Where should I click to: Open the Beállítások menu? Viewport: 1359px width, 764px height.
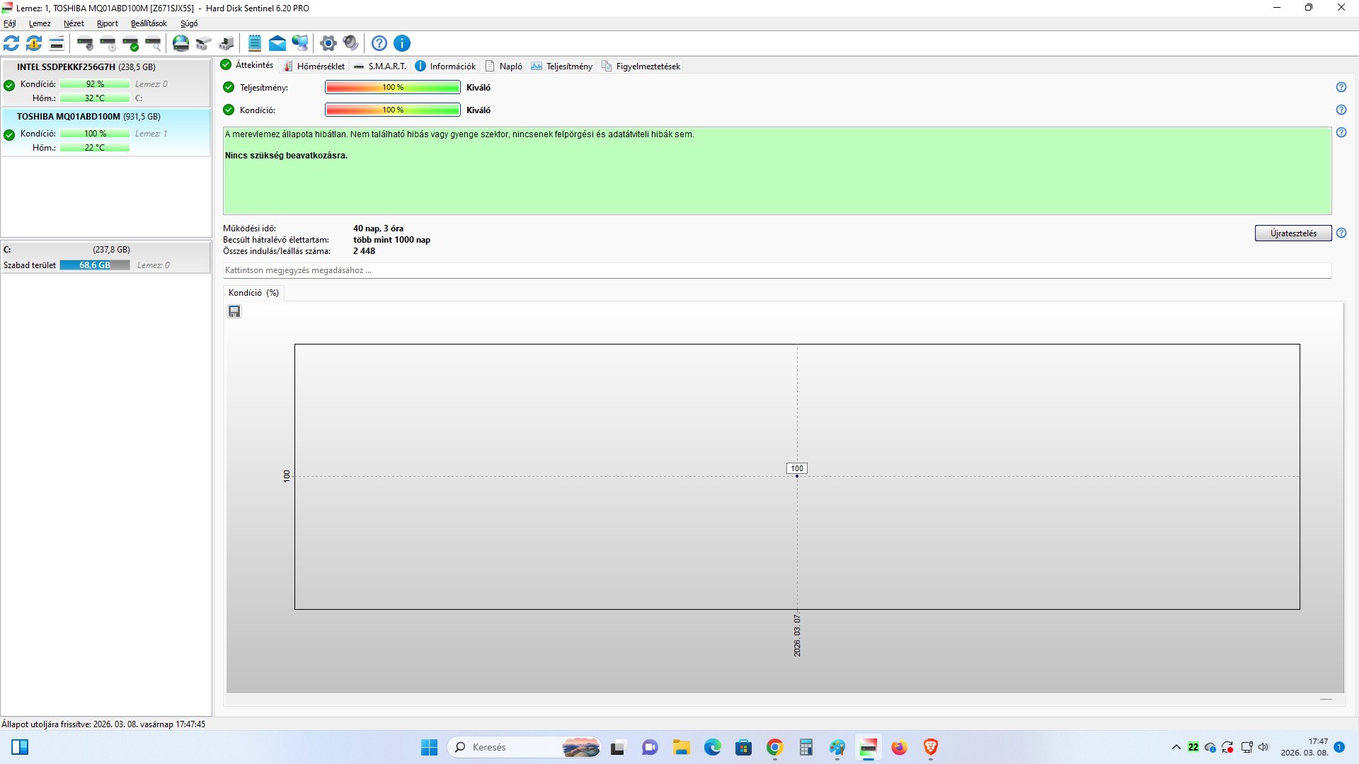(149, 23)
